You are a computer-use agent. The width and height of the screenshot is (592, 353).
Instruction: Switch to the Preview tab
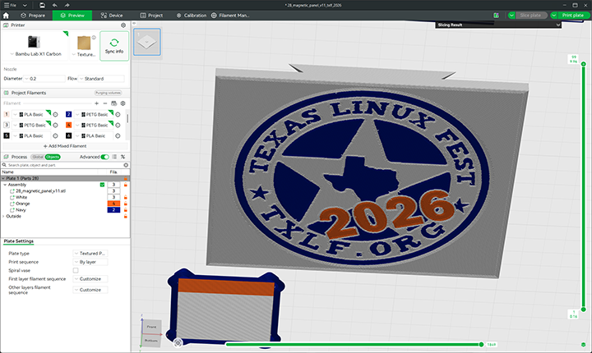(x=72, y=16)
